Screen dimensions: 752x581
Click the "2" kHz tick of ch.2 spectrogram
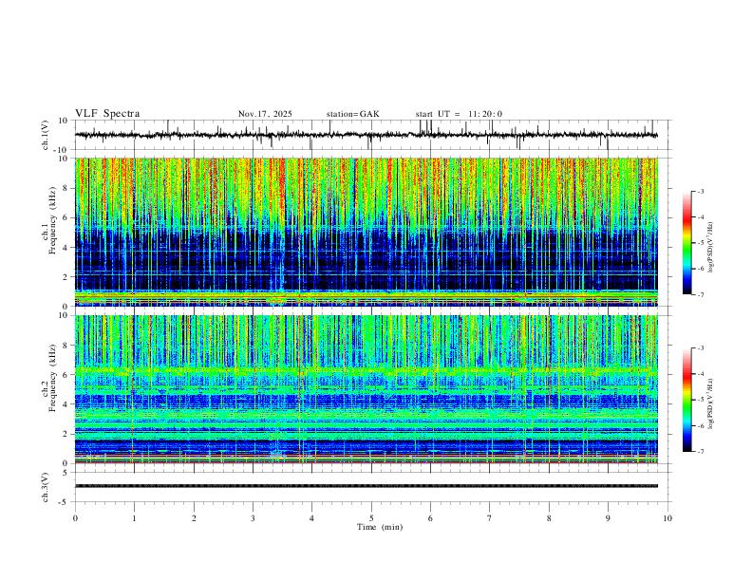pos(66,434)
